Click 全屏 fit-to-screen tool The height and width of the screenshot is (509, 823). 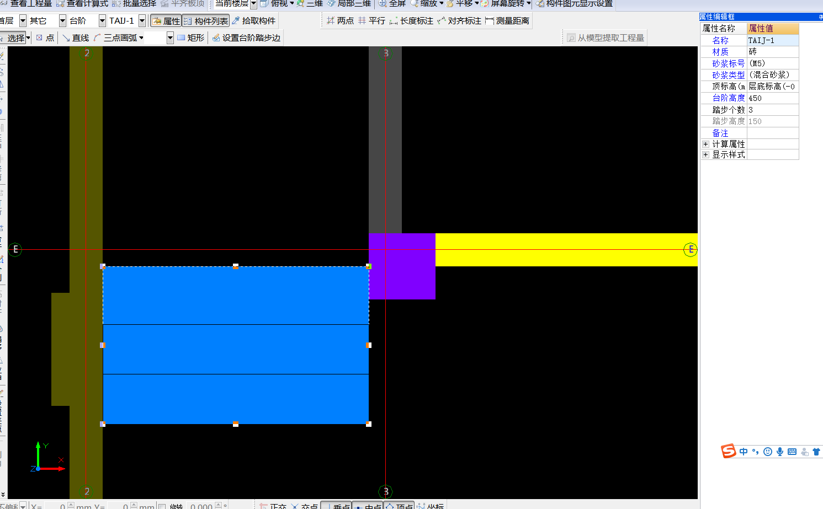392,3
